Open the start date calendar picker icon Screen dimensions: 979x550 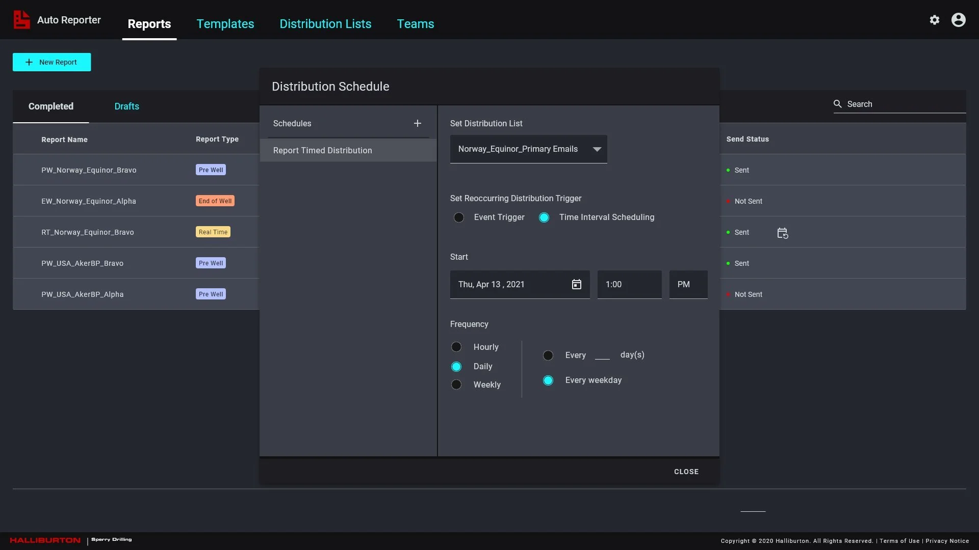576,284
